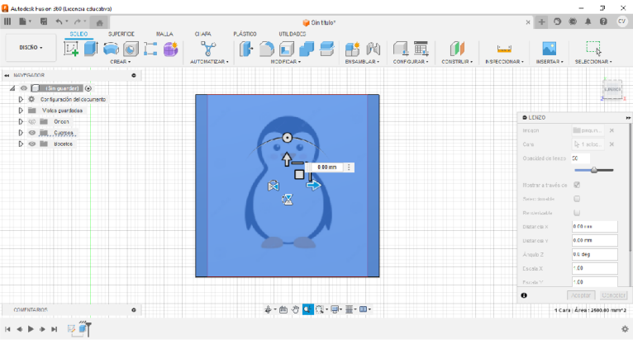
Task: Toggle visibility of the Bocetos folder
Action: pos(32,144)
